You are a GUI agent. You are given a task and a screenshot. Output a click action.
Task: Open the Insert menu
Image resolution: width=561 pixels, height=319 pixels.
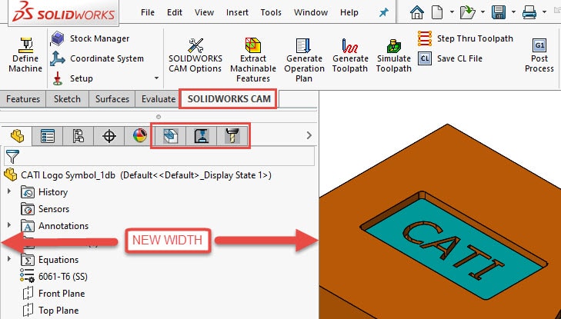(237, 13)
